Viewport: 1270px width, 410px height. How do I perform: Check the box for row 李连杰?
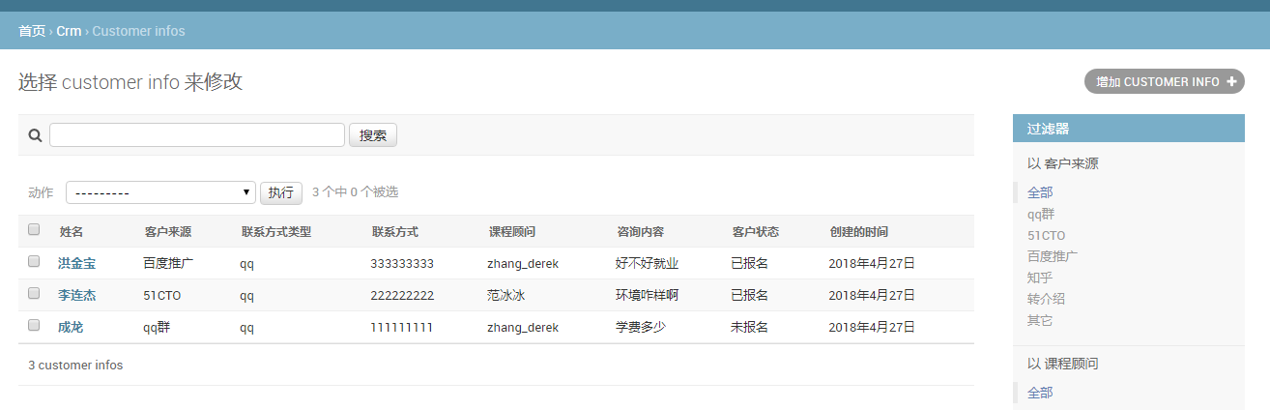(x=34, y=294)
